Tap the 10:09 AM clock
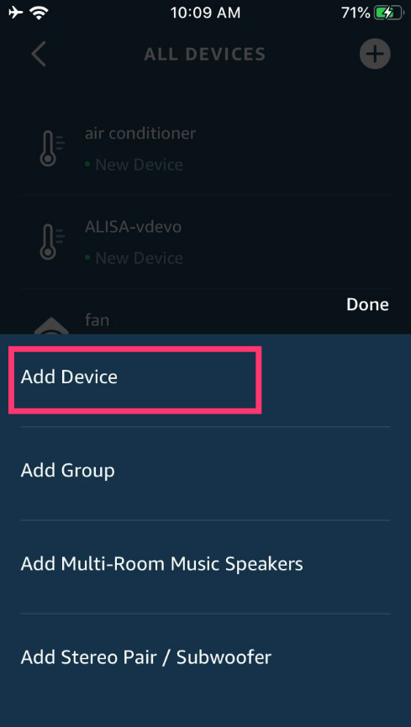The image size is (411, 727). [x=205, y=13]
